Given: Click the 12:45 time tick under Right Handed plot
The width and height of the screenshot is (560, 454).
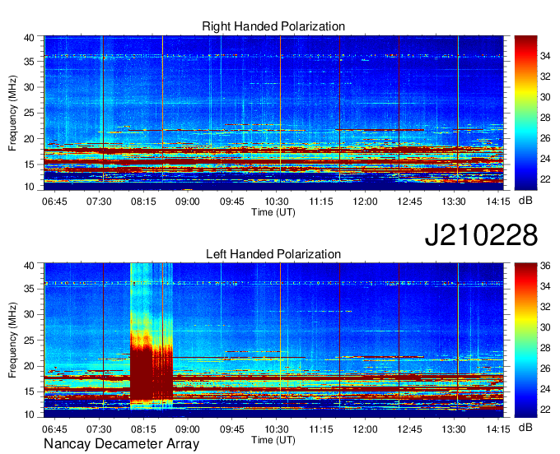Looking at the screenshot, I should 409,202.
